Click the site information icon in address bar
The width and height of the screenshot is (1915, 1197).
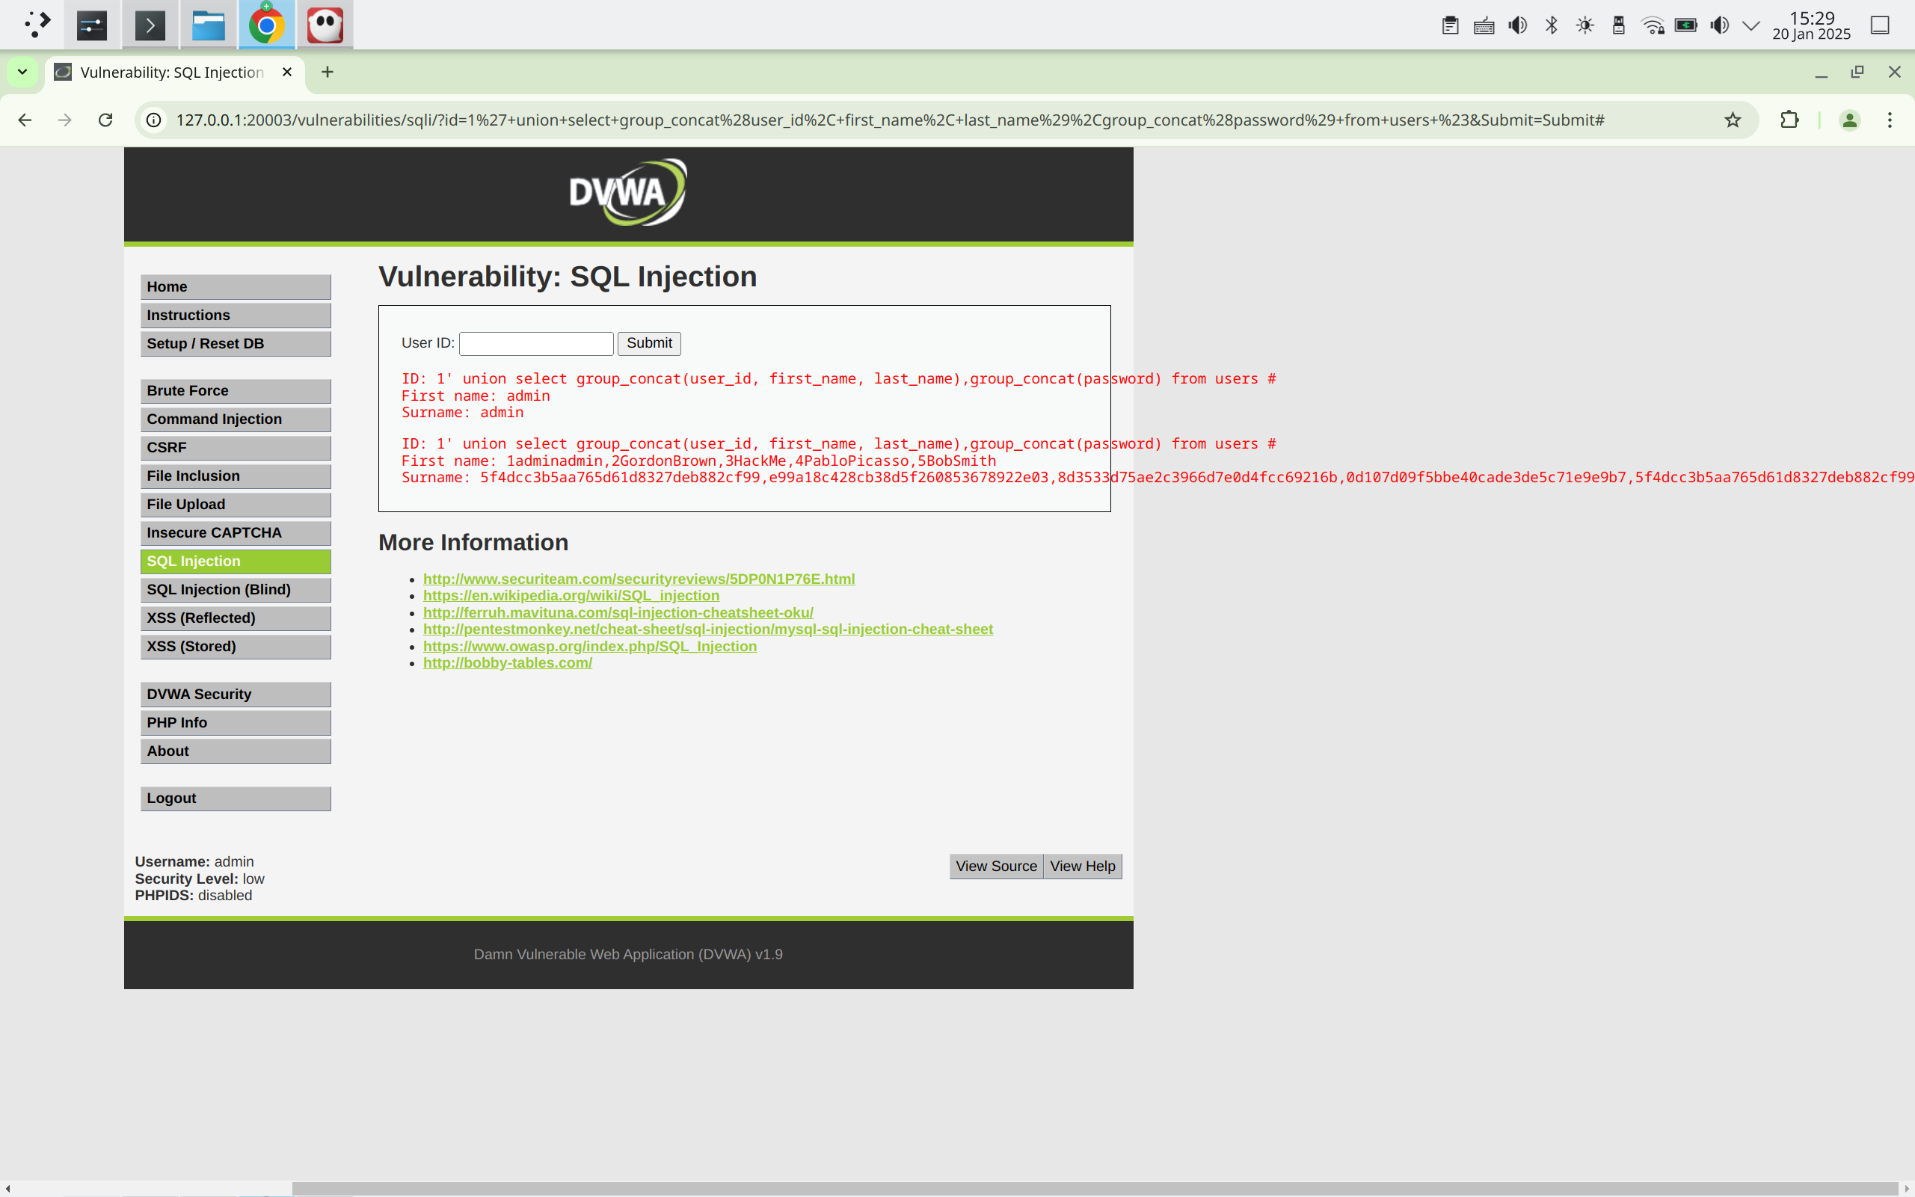click(154, 120)
